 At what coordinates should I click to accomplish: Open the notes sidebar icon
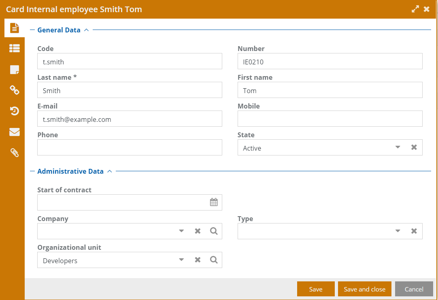(x=15, y=70)
